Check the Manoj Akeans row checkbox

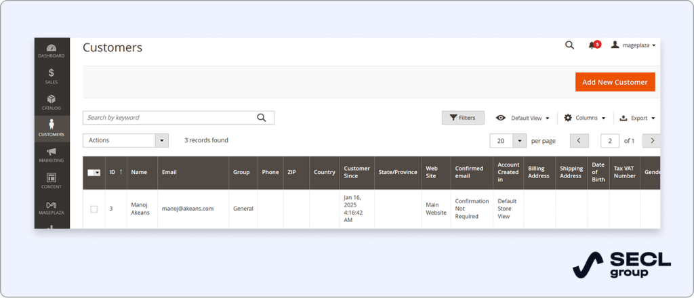coord(94,209)
